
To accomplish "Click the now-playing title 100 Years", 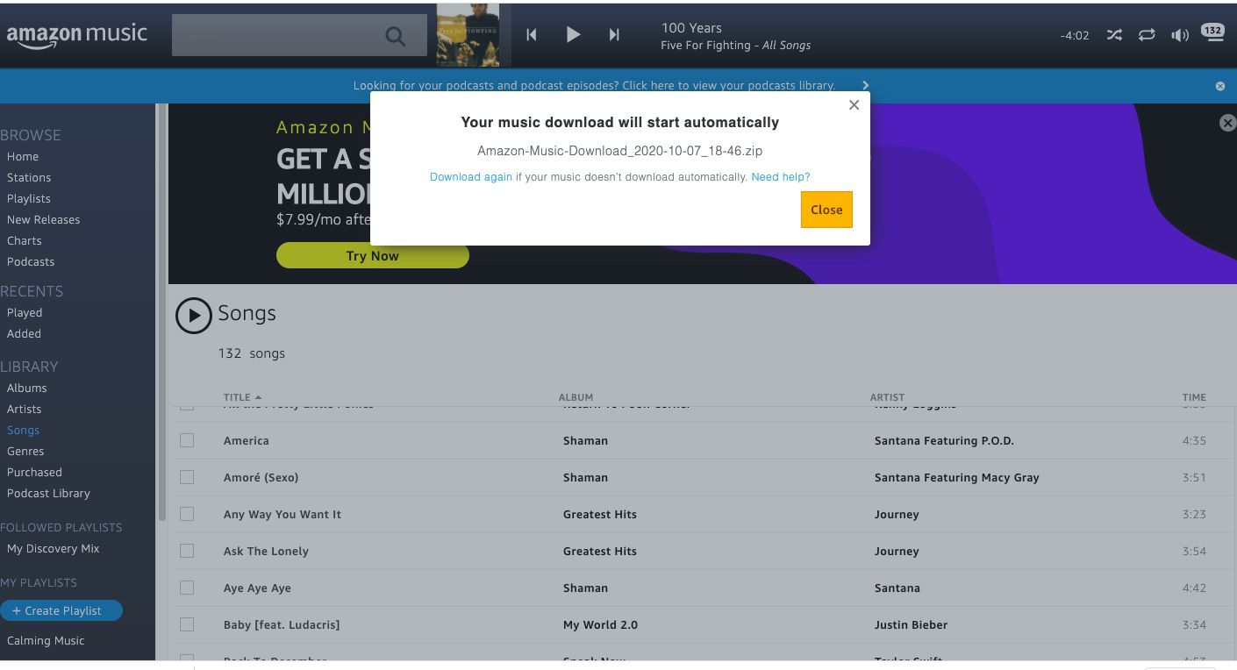I will pyautogui.click(x=691, y=28).
